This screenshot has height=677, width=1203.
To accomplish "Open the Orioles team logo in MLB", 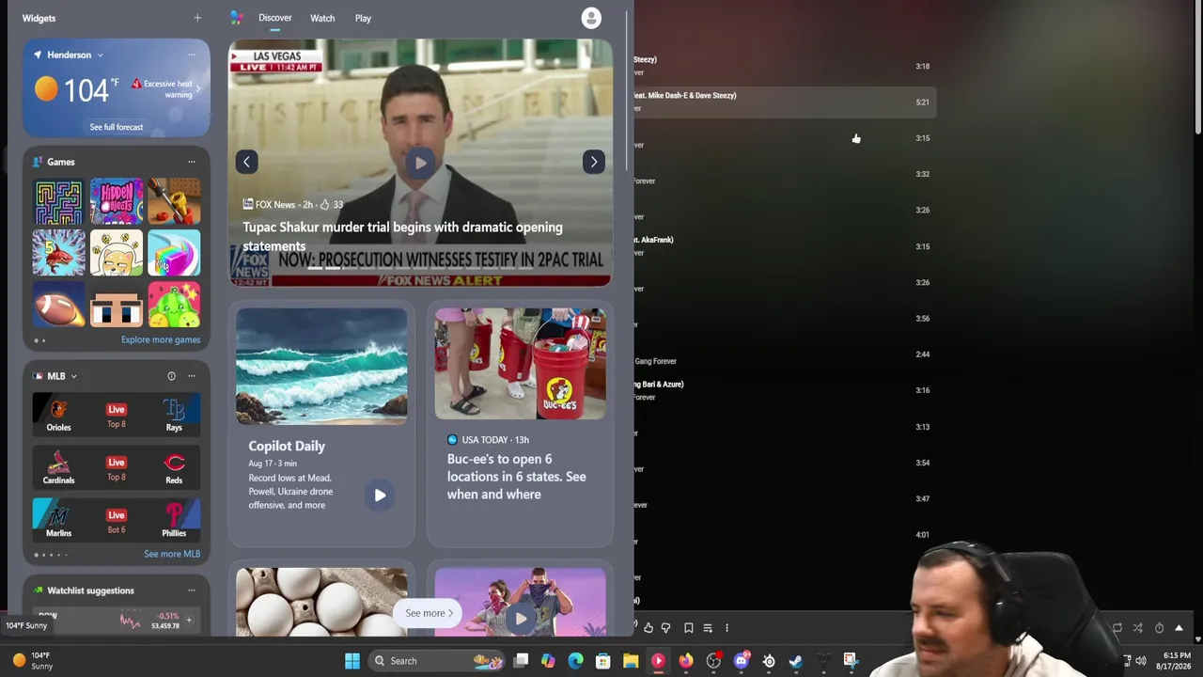I will pyautogui.click(x=58, y=409).
